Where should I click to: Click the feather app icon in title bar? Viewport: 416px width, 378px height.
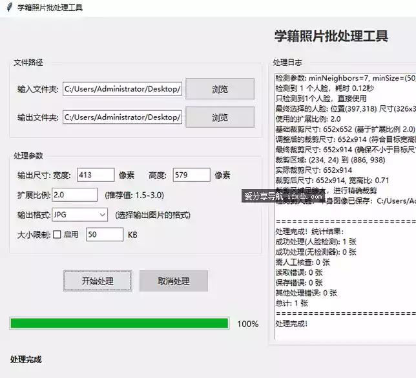[x=10, y=7]
